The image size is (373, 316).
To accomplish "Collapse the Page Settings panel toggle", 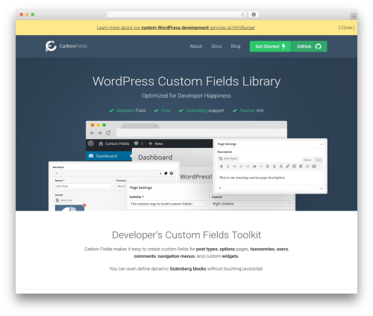I will [x=321, y=144].
